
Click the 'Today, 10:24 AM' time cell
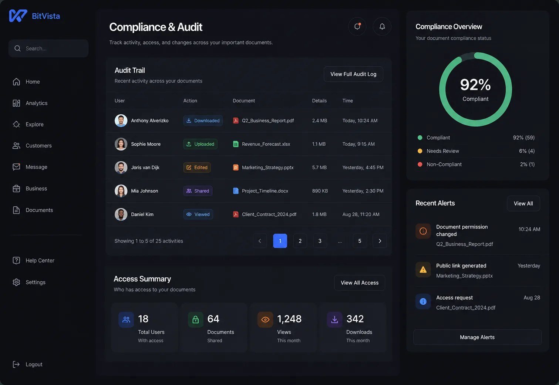[360, 121]
